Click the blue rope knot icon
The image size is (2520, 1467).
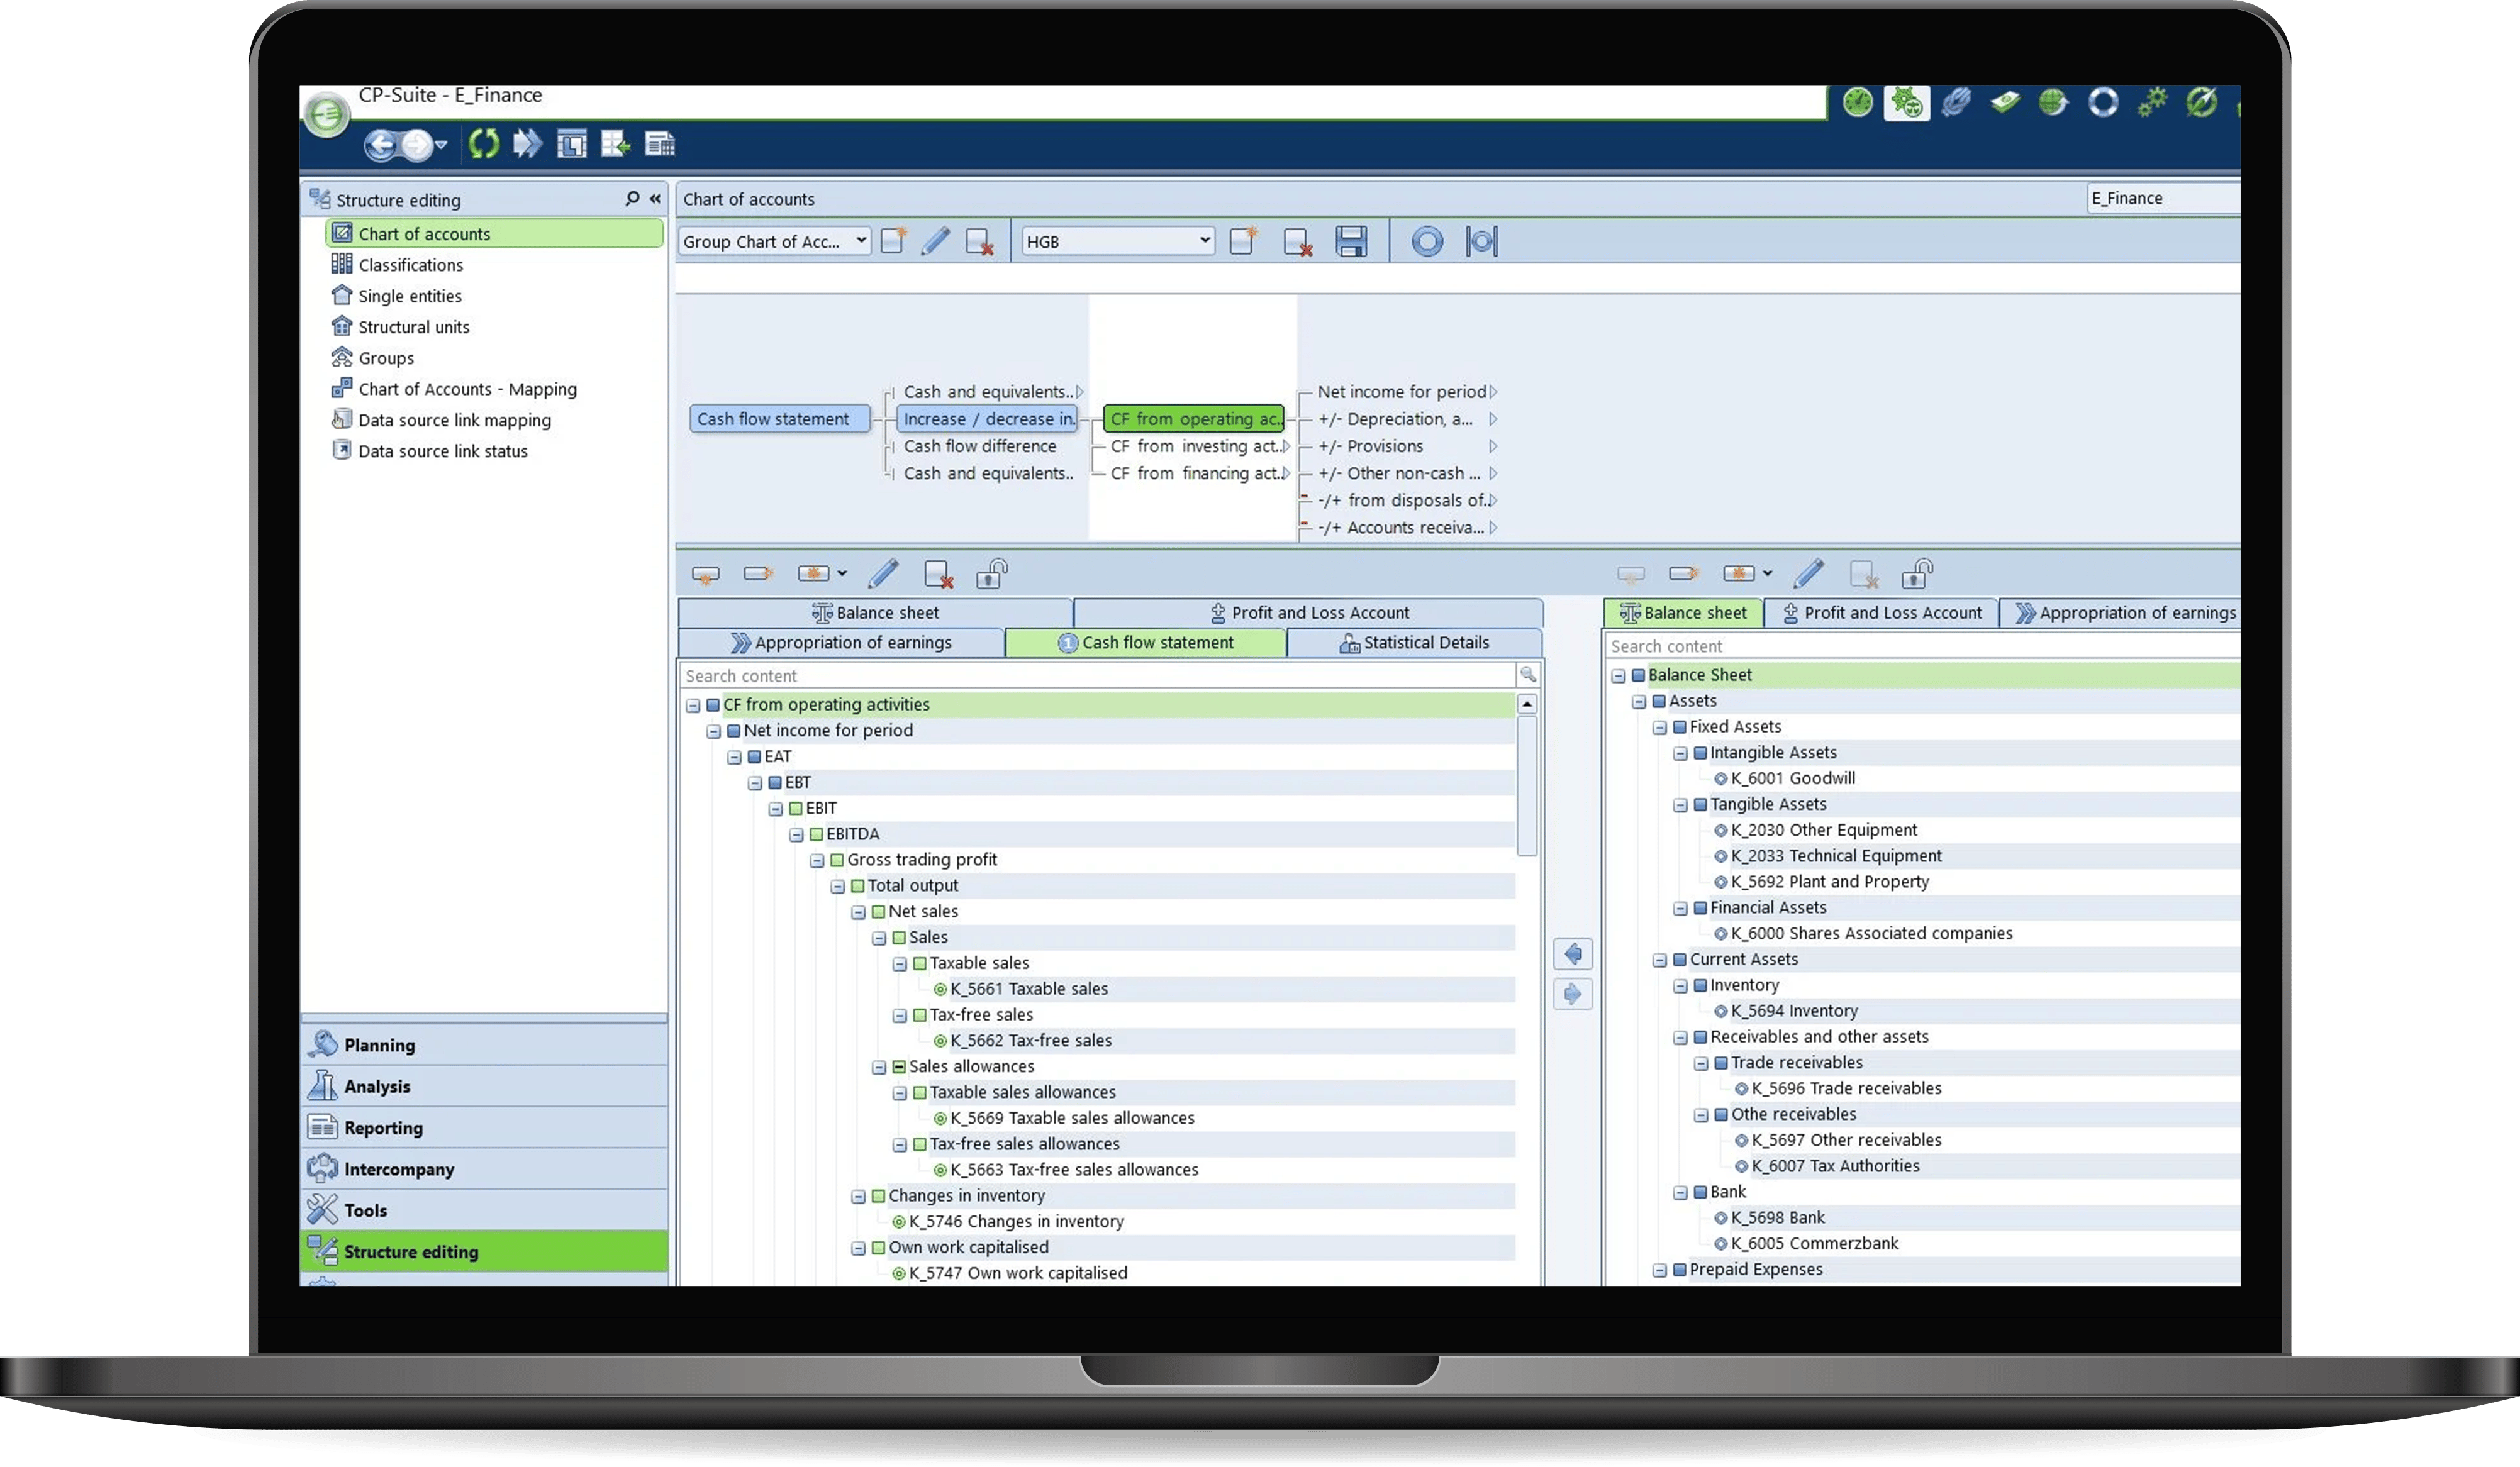coord(1955,102)
